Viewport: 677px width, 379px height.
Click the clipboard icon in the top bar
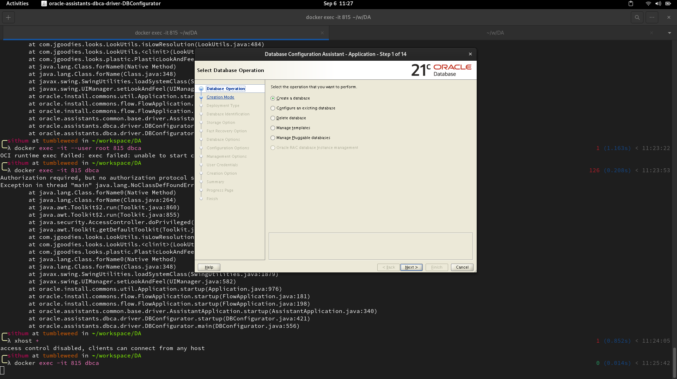(x=631, y=4)
